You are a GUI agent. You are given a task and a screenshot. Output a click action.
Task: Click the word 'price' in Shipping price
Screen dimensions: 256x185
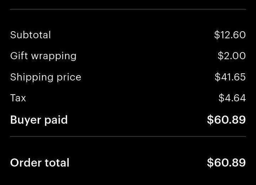tap(69, 78)
